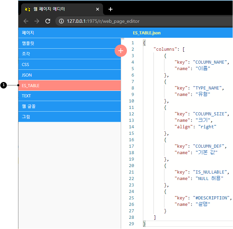Open the 페이지 sidebar section
This screenshot has height=229, width=233.
coord(70,33)
